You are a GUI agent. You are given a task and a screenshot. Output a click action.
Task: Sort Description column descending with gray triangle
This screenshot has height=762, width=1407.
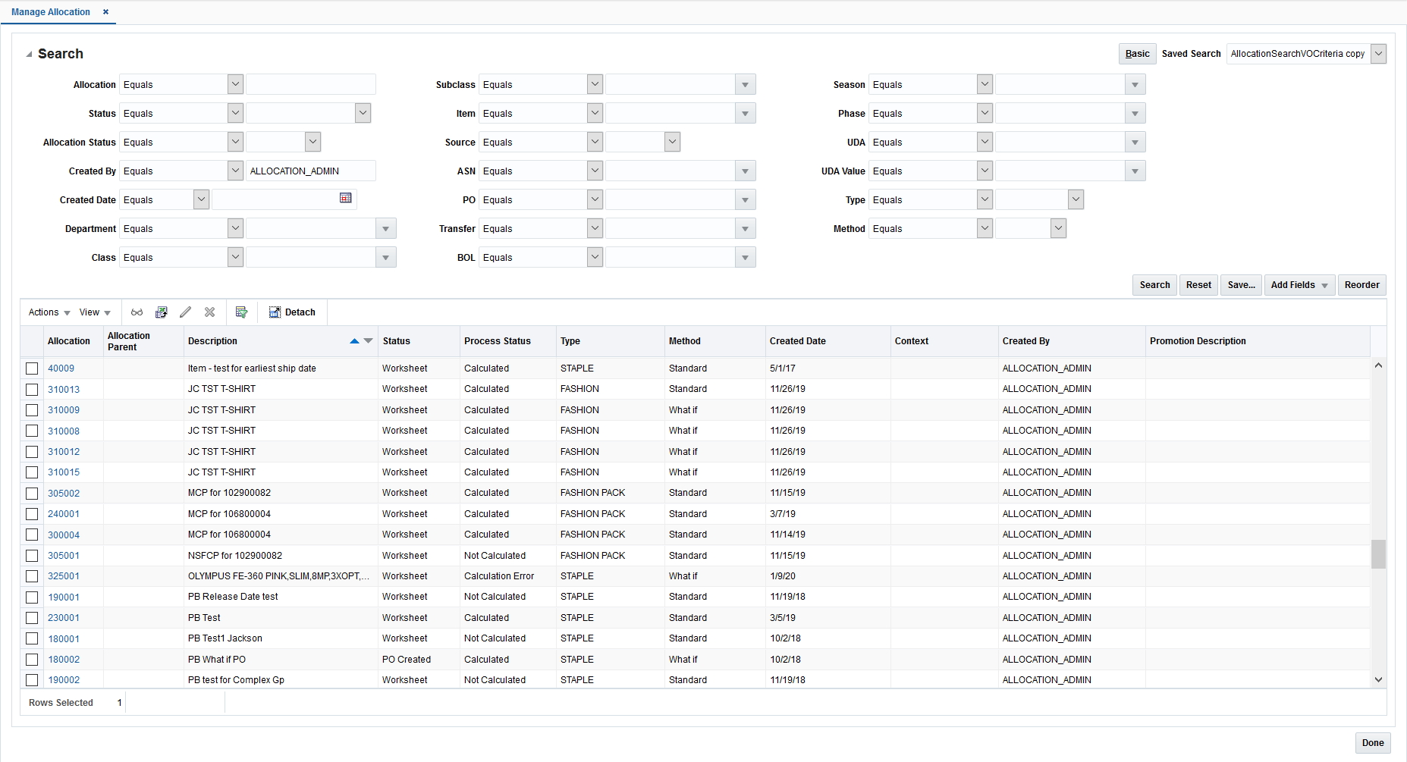(366, 341)
